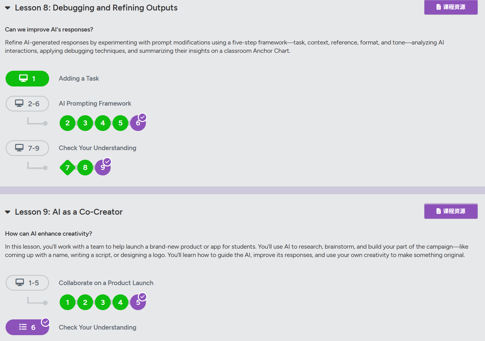
Task: Collapse the Lesson 9 section with the arrow
Action: [8, 212]
